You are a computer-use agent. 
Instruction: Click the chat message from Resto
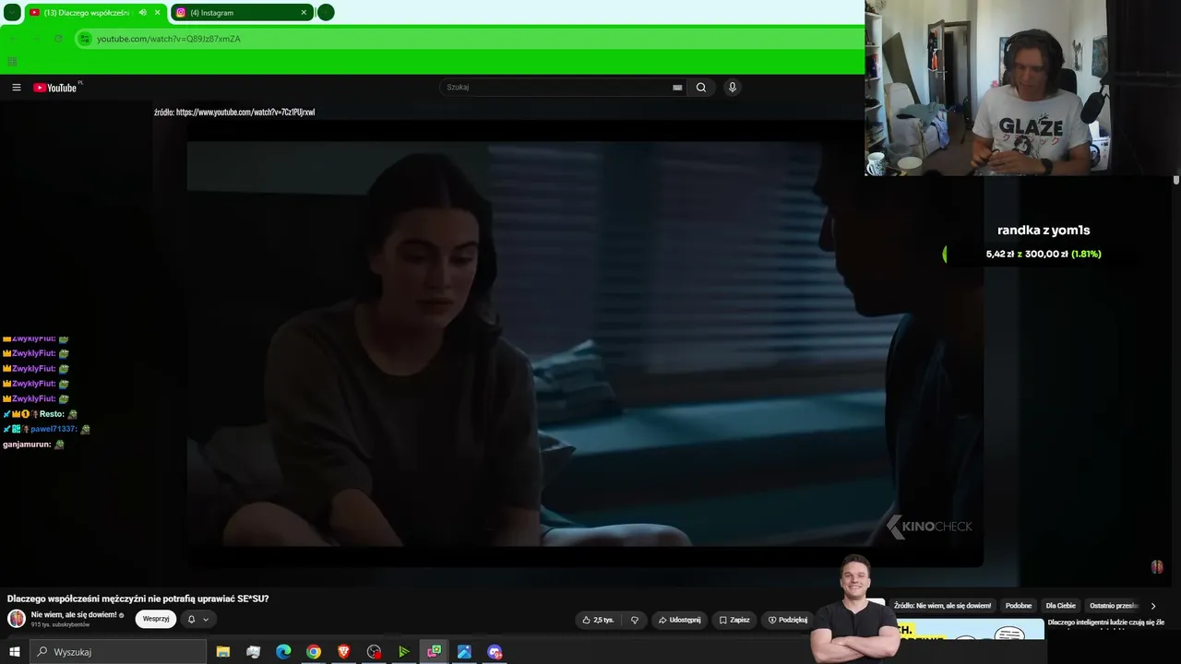[40, 414]
